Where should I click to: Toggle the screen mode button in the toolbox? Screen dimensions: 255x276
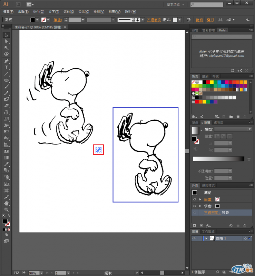click(x=6, y=241)
